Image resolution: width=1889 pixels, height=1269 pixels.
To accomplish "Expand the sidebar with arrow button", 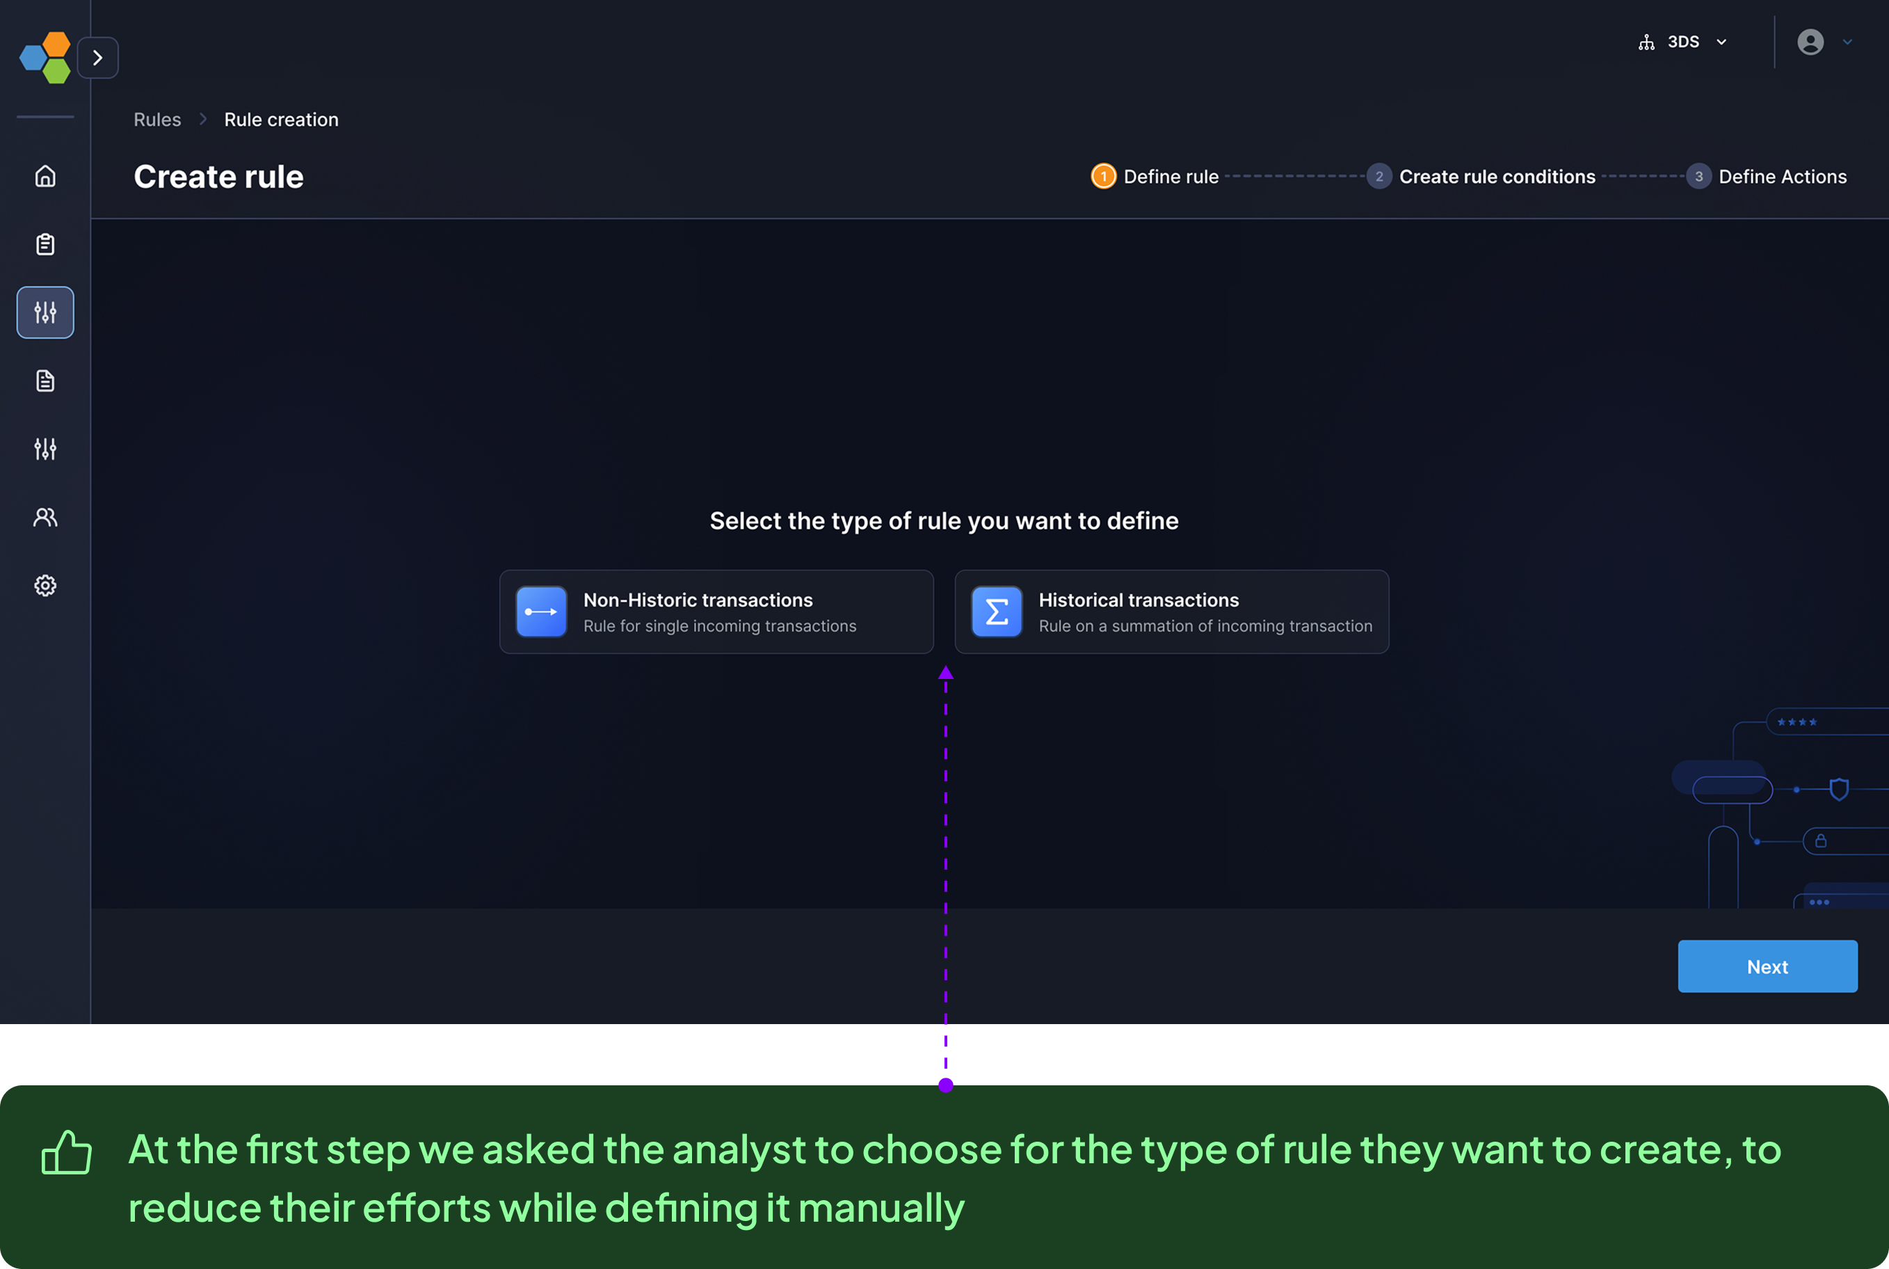I will click(98, 58).
